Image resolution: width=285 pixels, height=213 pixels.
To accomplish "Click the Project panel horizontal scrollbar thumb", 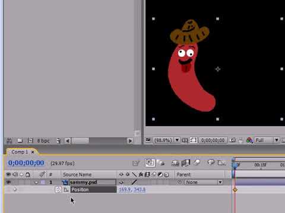I will (80, 141).
